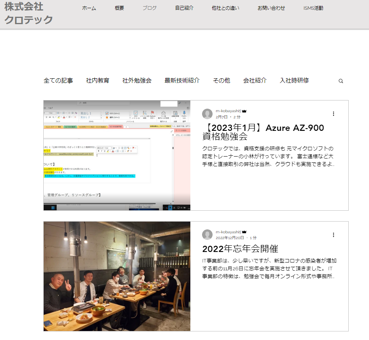Image resolution: width=369 pixels, height=340 pixels.
Task: Open the Azure AZ-900 資格勉強会 post title
Action: 263,132
